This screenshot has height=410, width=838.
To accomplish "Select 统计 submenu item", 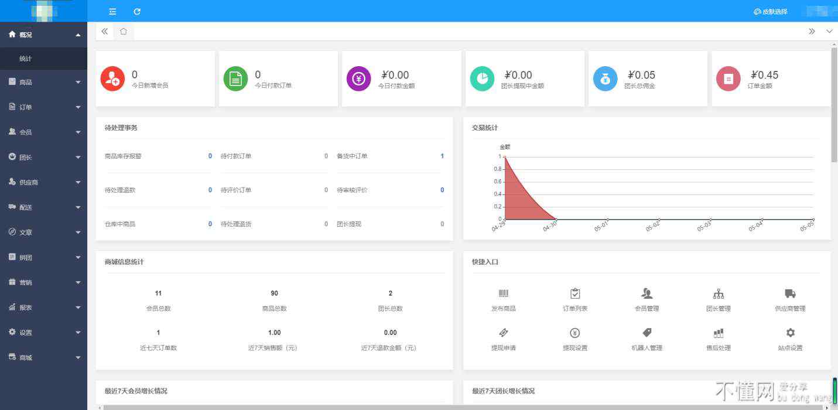I will pos(26,59).
